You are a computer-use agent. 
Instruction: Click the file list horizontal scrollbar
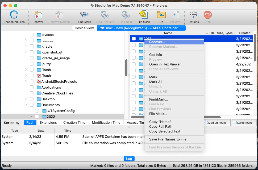click(176, 117)
